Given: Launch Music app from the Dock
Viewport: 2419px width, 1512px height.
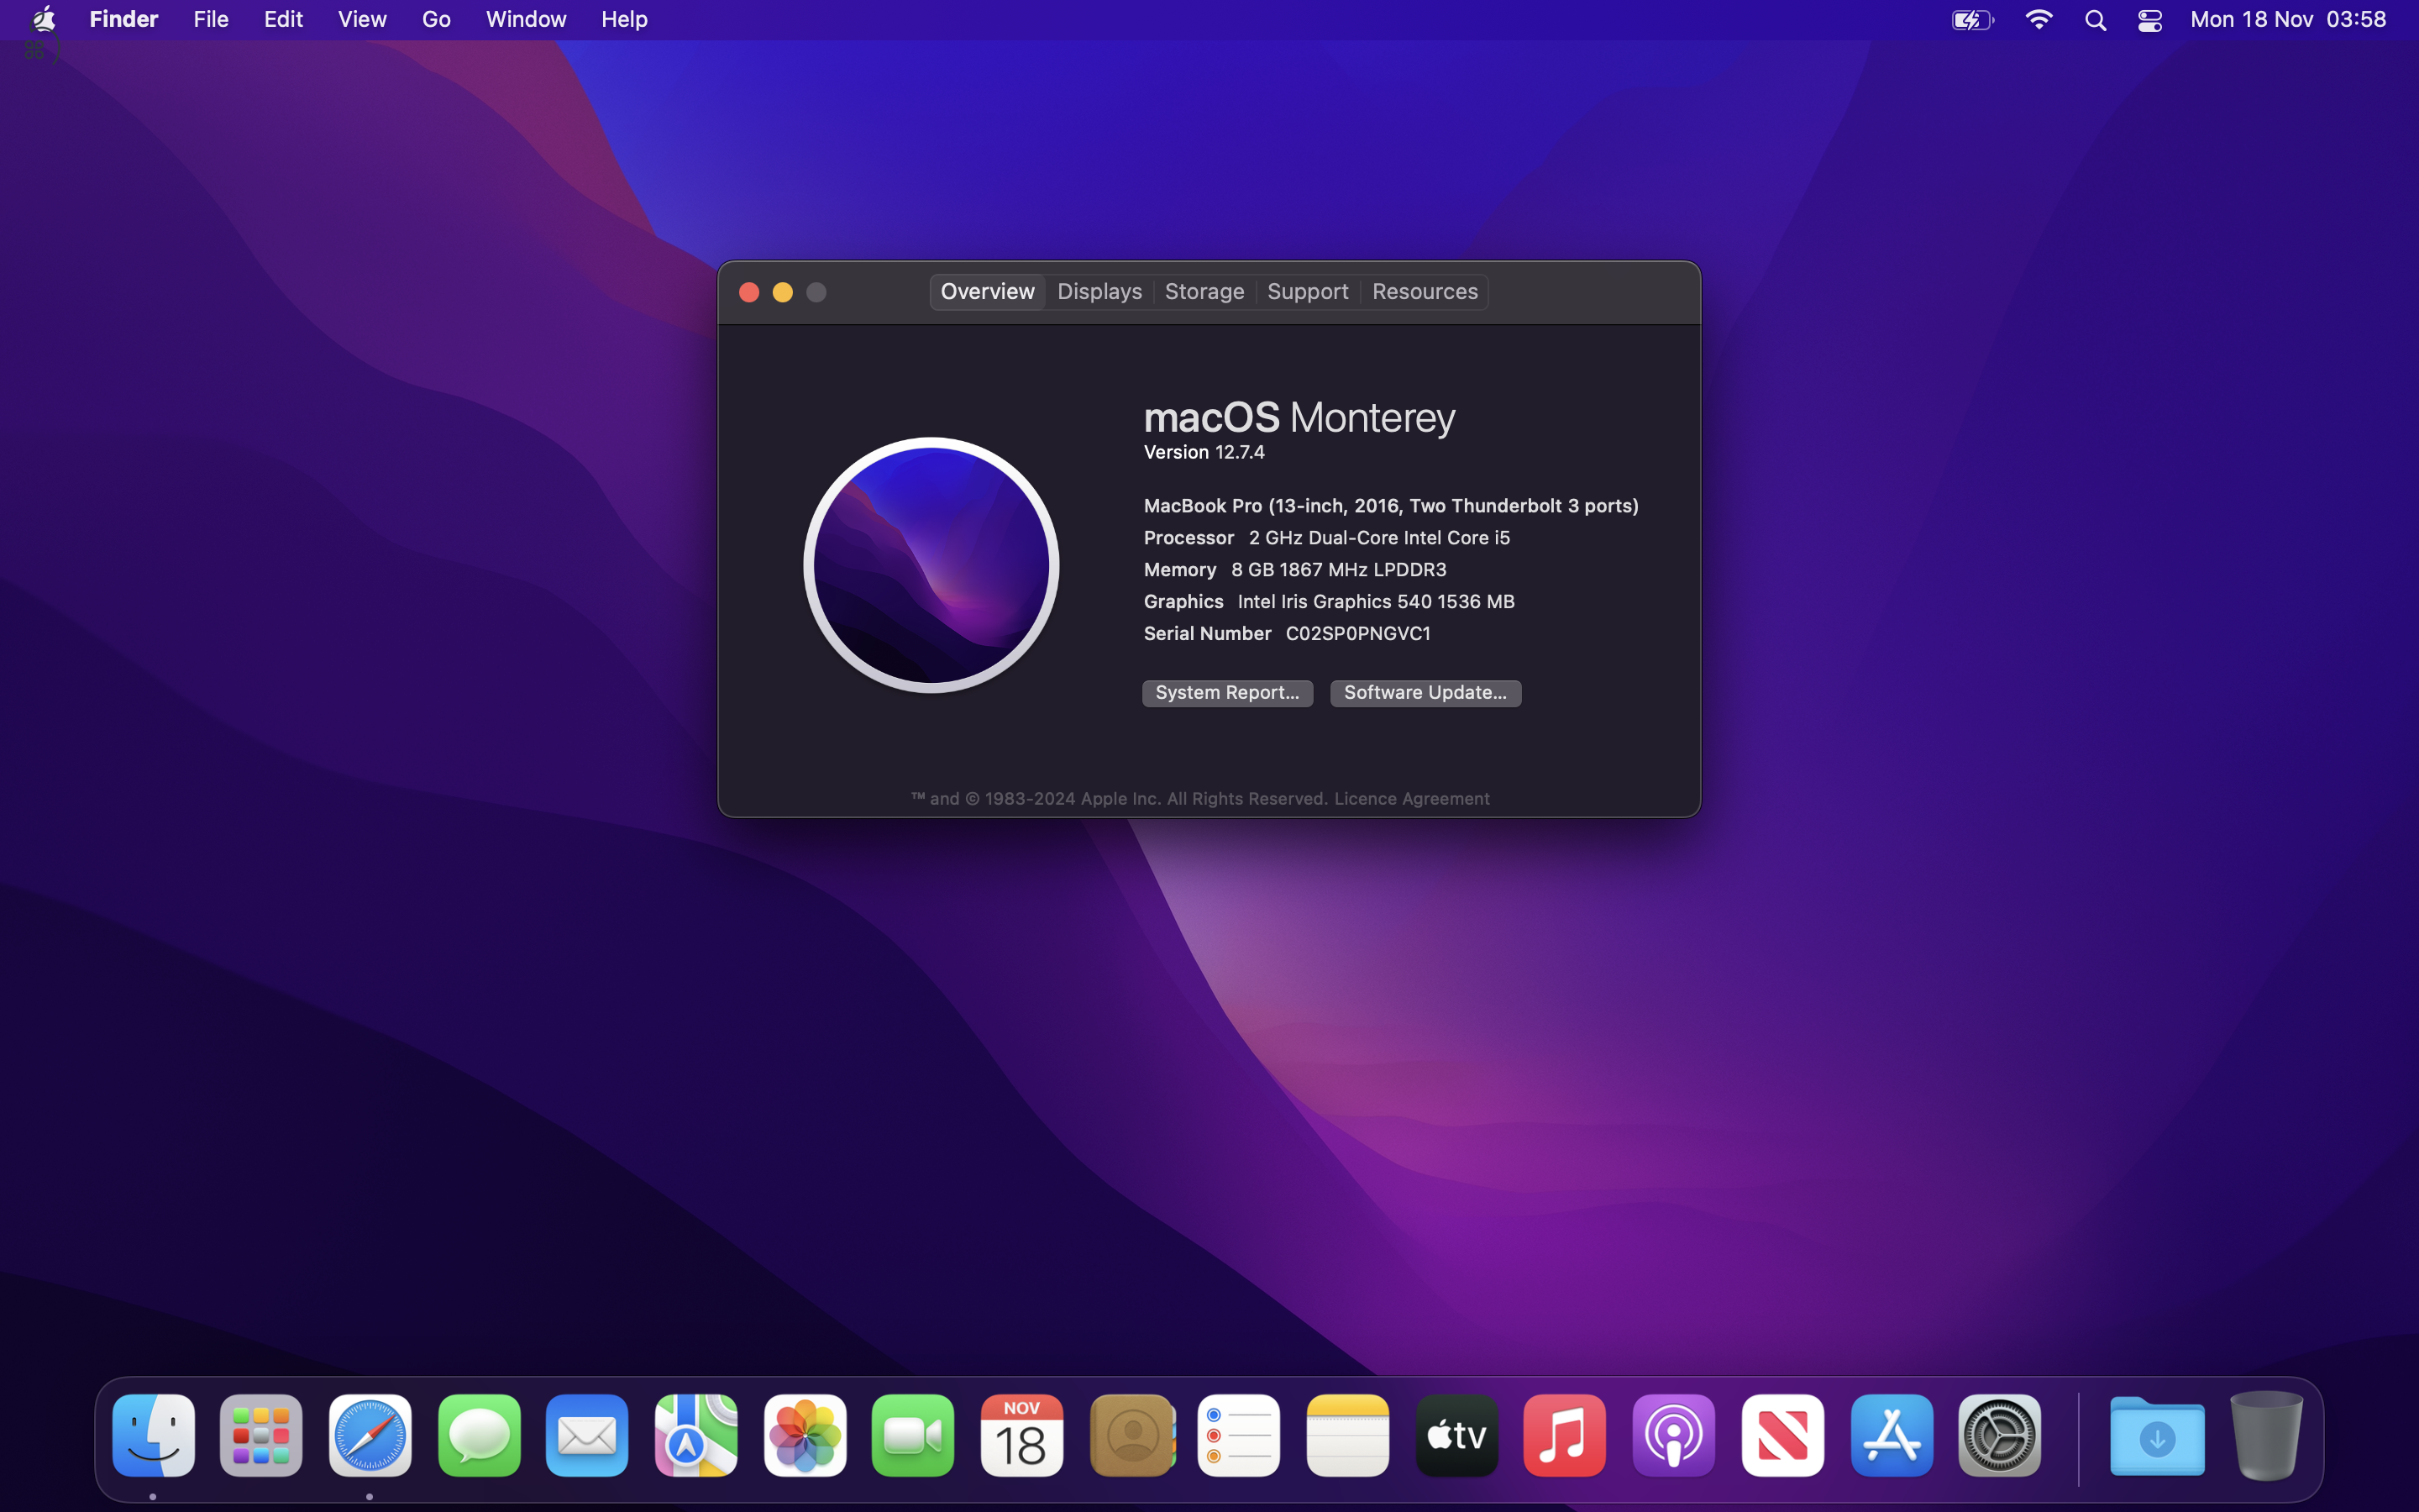Looking at the screenshot, I should tap(1564, 1435).
